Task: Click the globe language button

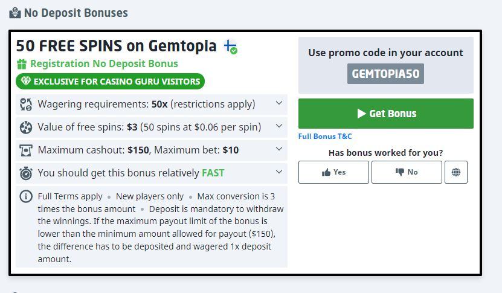Action: 456,172
